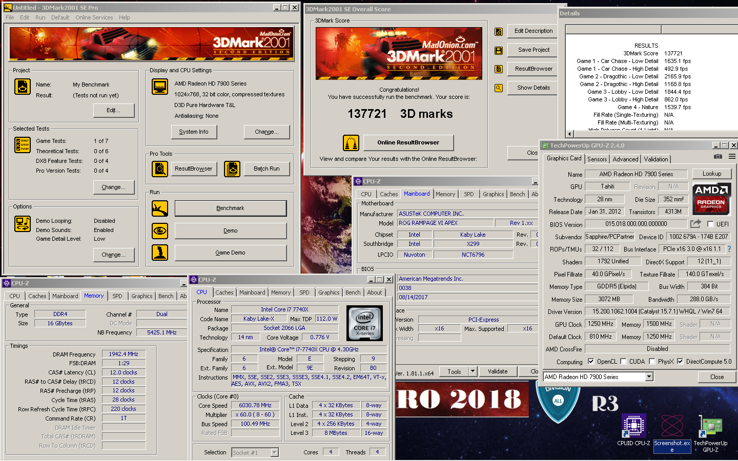Click the Online ResultBrowser icon
The width and height of the screenshot is (738, 461).
click(x=351, y=142)
